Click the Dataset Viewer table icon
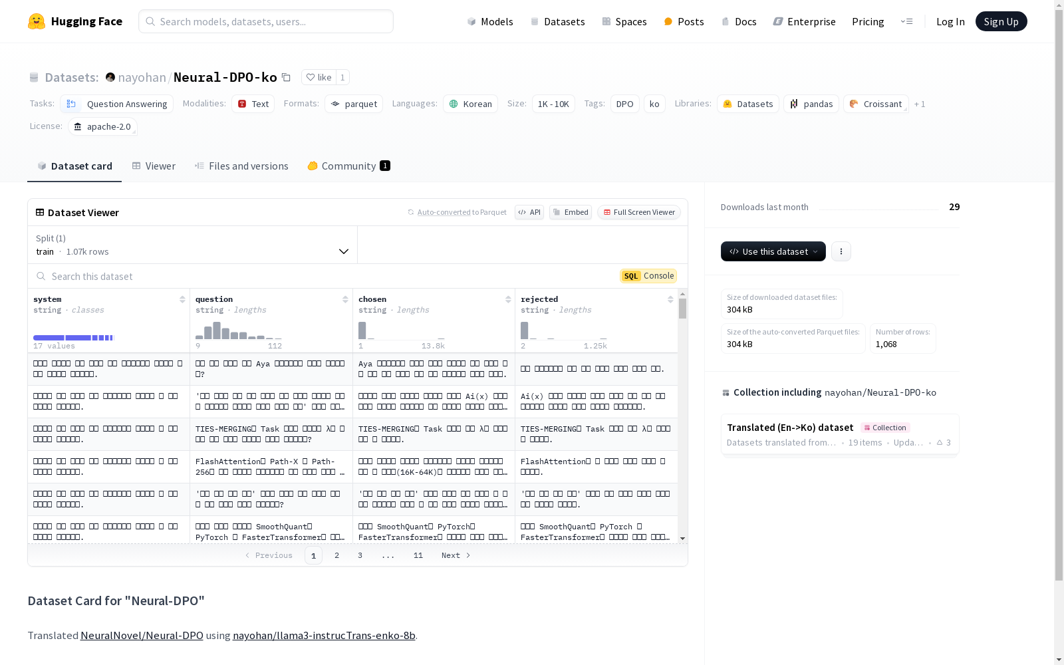 [40, 212]
